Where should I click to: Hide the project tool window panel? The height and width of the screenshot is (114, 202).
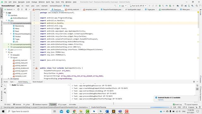click(29, 9)
